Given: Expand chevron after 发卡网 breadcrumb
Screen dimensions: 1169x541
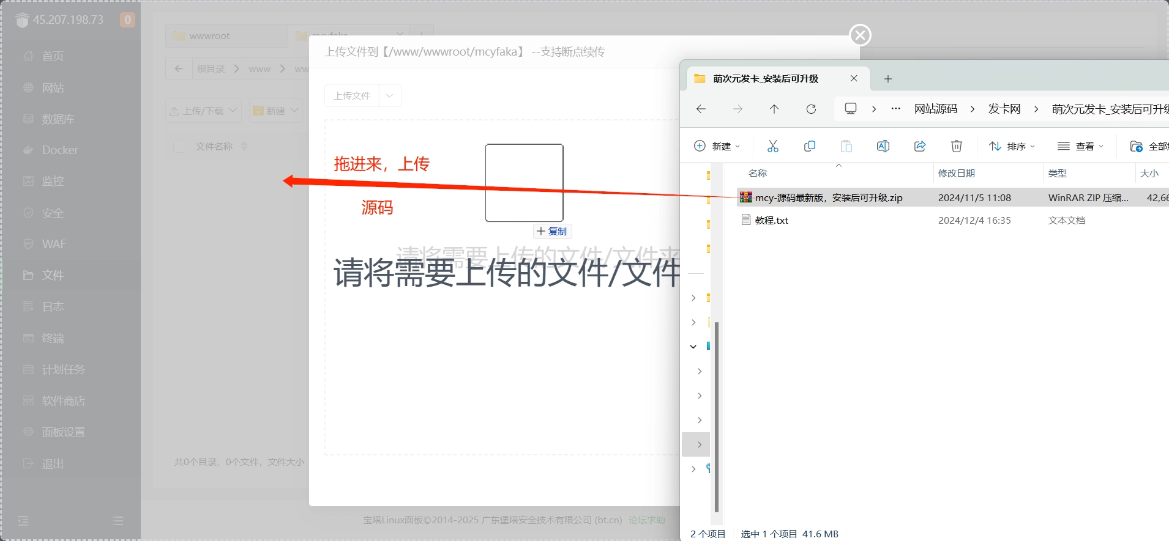Looking at the screenshot, I should click(1036, 109).
